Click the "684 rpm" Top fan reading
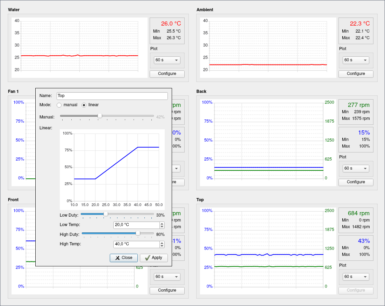Image resolution: width=385 pixels, height=306 pixels. [x=358, y=213]
